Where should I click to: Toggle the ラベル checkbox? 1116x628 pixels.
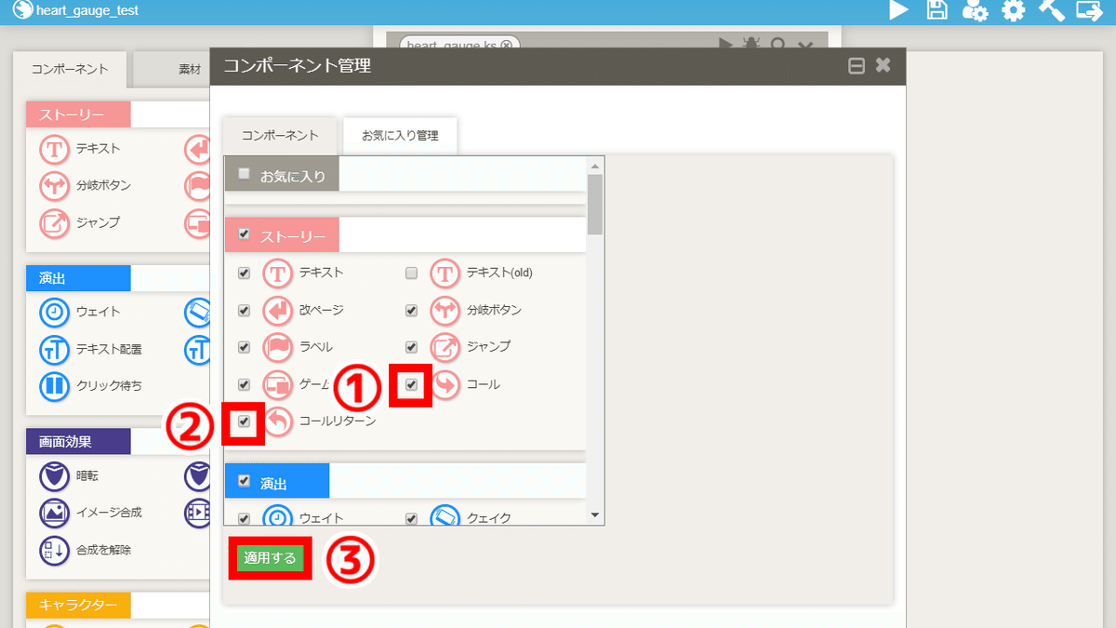244,347
